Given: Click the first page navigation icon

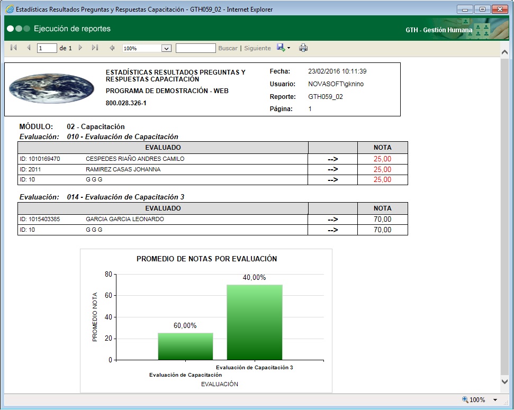Looking at the screenshot, I should 13,48.
